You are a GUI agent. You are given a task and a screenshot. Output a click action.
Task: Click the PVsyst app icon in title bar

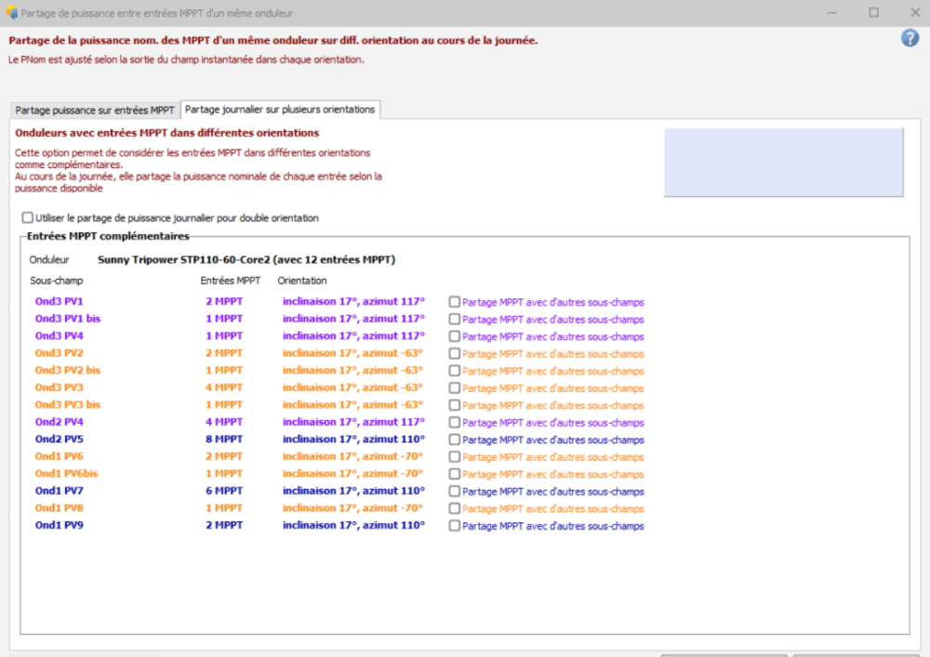click(x=12, y=12)
